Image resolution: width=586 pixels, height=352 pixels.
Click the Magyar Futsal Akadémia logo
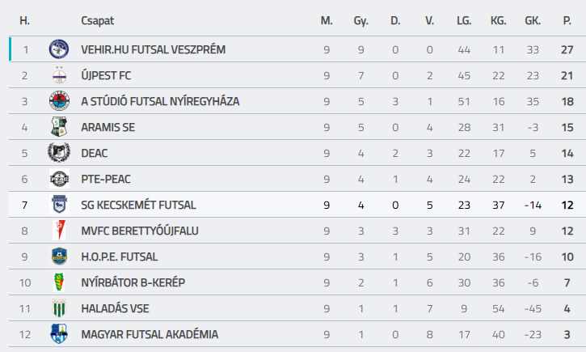(59, 334)
